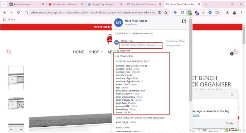Show the external_id value

coord(133,122)
